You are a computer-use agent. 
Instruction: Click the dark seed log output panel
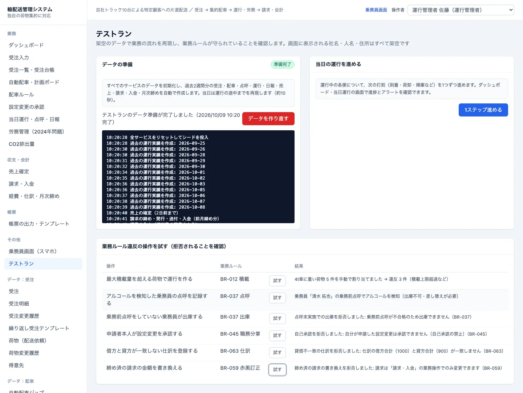pyautogui.click(x=198, y=177)
